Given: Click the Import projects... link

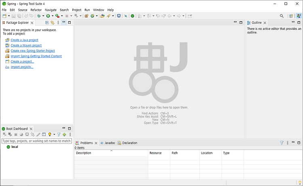Looking at the screenshot, I should pos(22,67).
